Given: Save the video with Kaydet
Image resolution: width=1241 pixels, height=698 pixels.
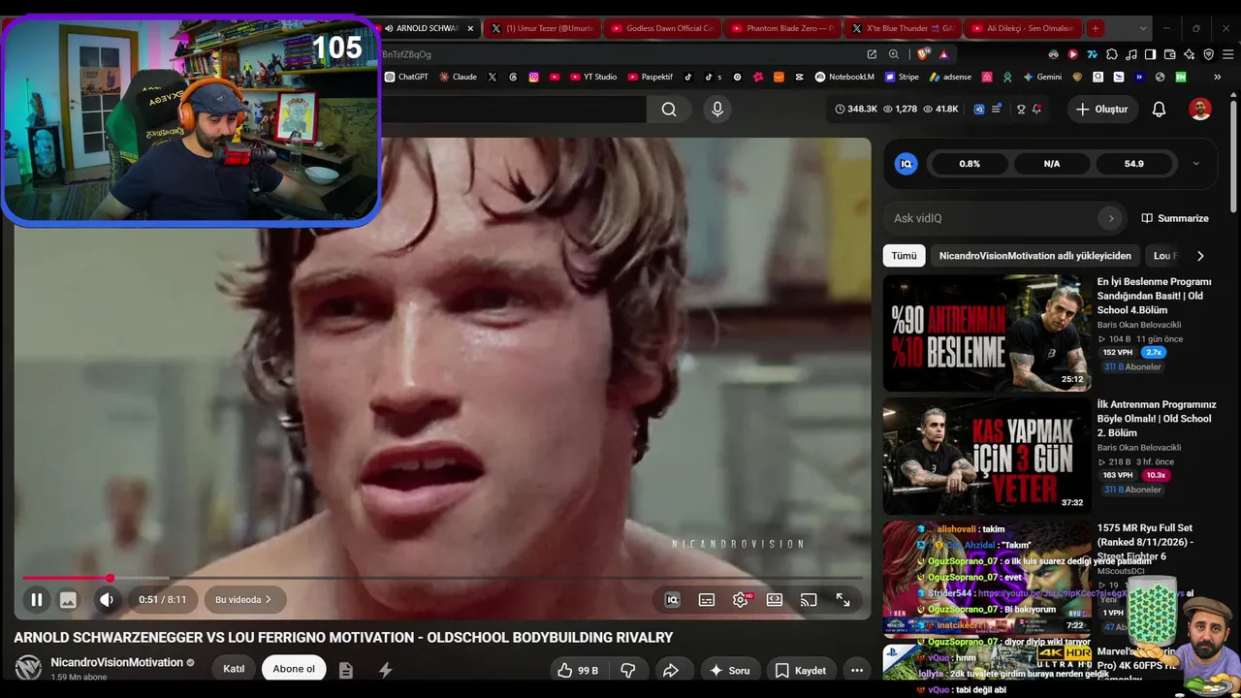Looking at the screenshot, I should point(801,670).
